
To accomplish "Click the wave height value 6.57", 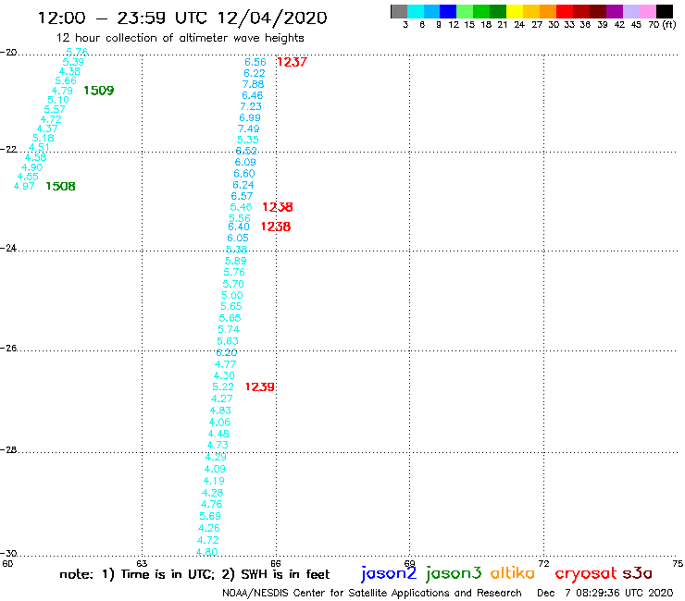I will point(242,196).
